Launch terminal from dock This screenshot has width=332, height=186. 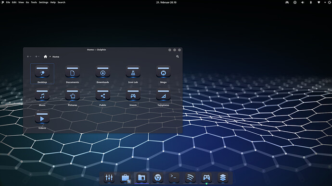click(x=174, y=178)
